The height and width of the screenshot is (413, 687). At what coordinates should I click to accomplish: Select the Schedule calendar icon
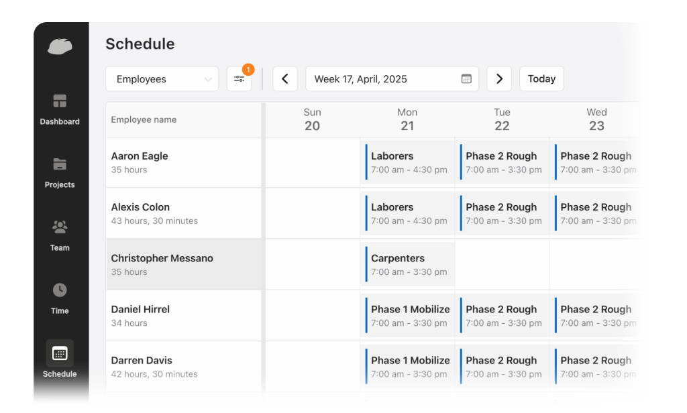(x=60, y=353)
